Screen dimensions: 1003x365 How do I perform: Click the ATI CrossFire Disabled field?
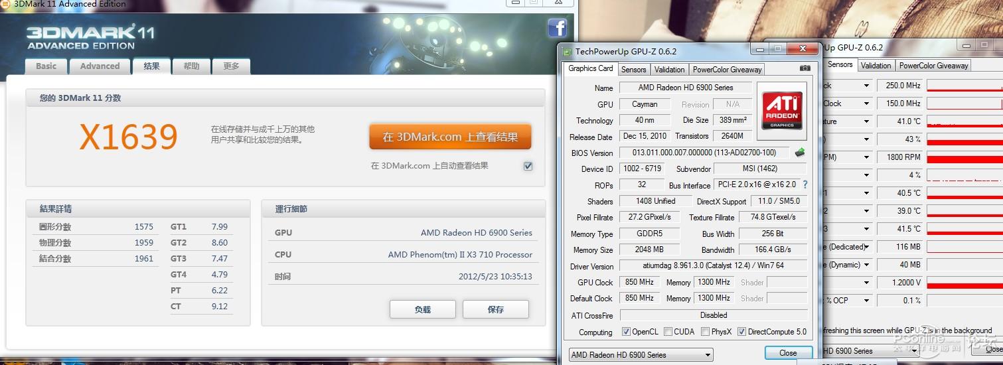[714, 315]
